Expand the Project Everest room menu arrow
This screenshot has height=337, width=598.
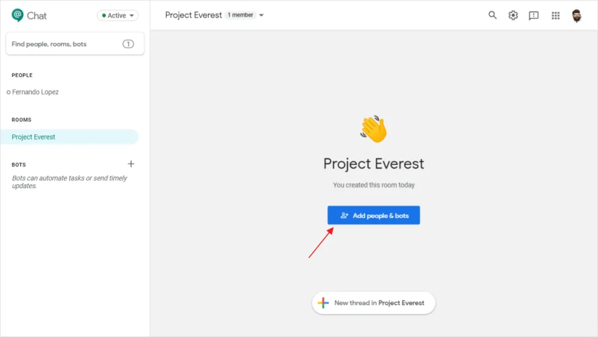(x=261, y=15)
